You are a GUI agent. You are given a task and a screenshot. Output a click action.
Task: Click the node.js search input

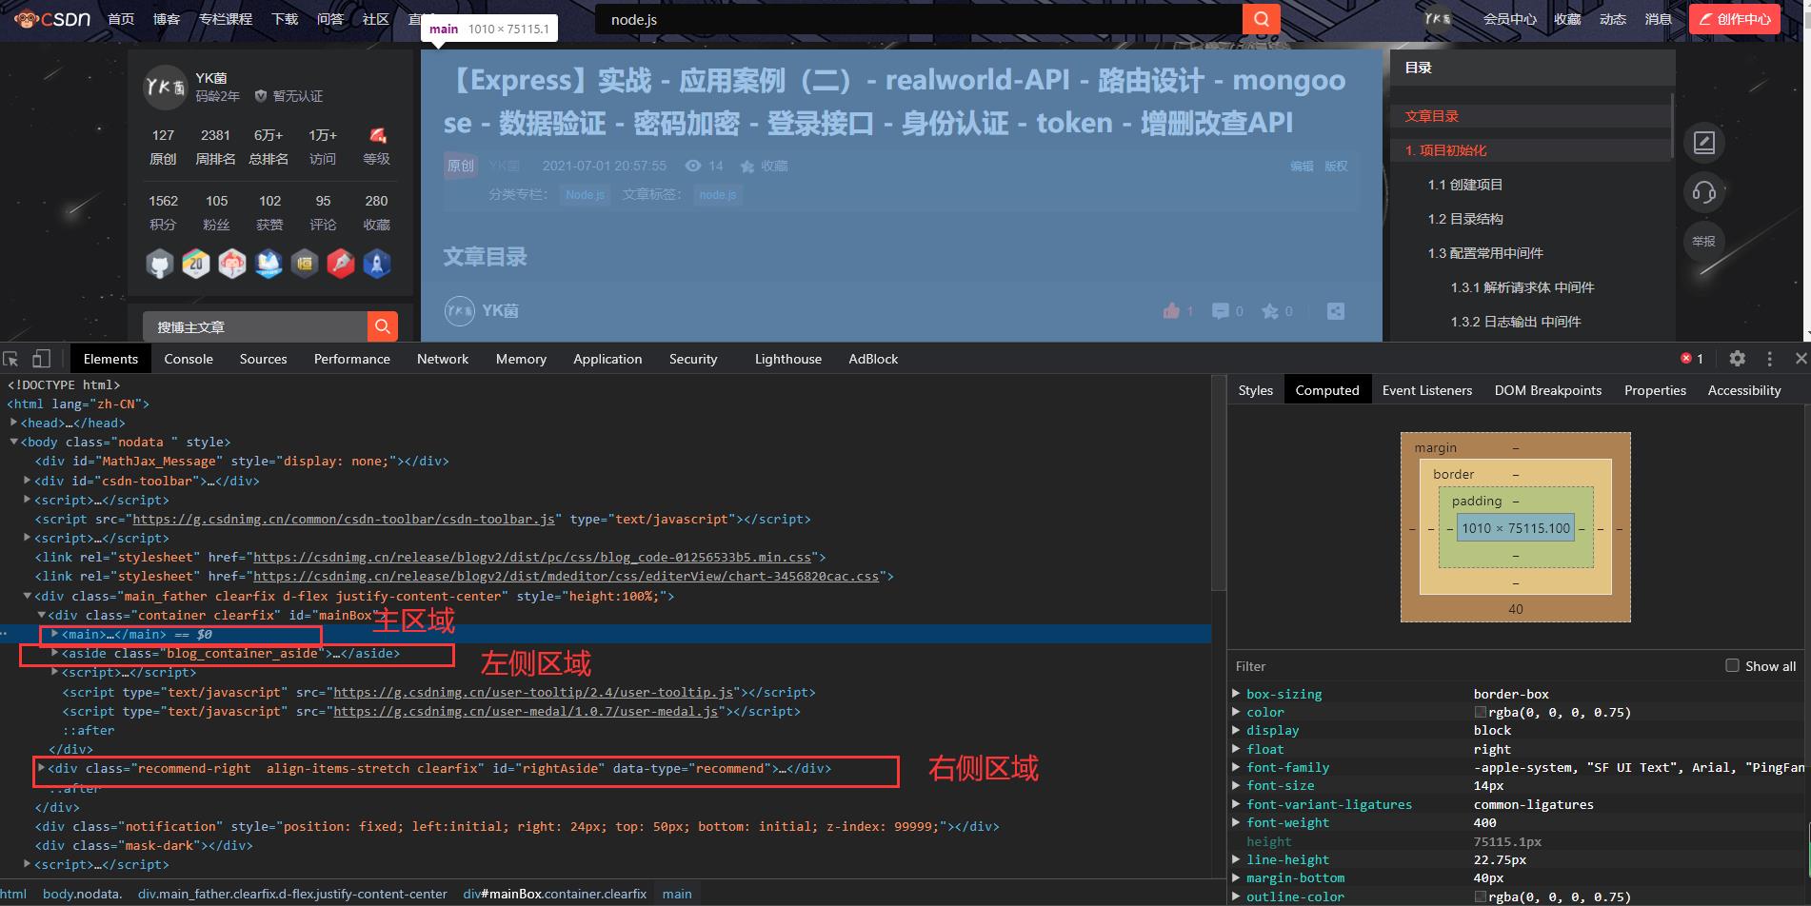[919, 19]
